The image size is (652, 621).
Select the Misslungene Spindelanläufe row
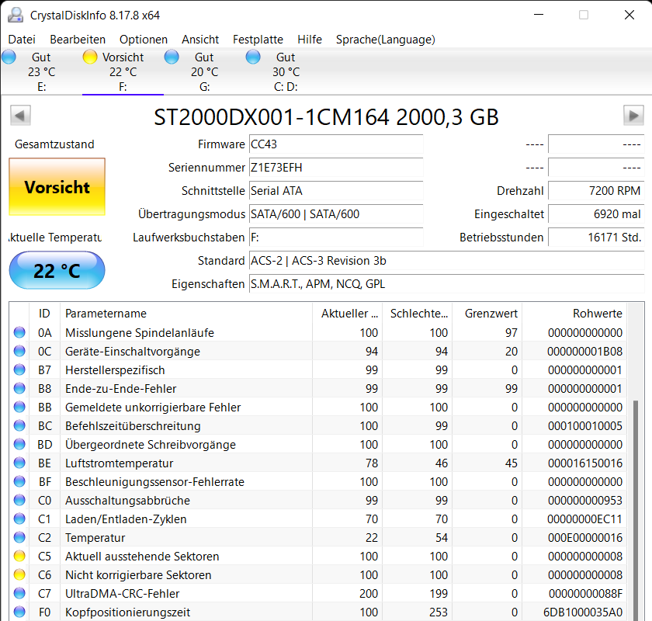318,332
